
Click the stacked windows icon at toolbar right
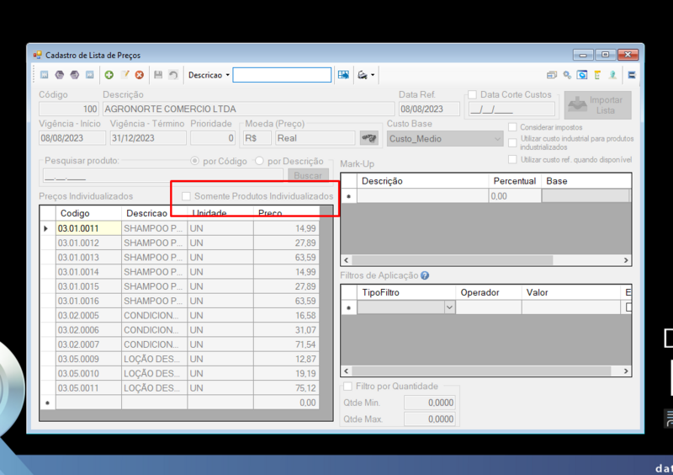tap(552, 75)
